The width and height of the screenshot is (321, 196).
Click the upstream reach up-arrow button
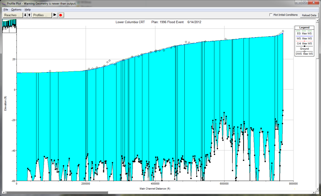pos(29,15)
